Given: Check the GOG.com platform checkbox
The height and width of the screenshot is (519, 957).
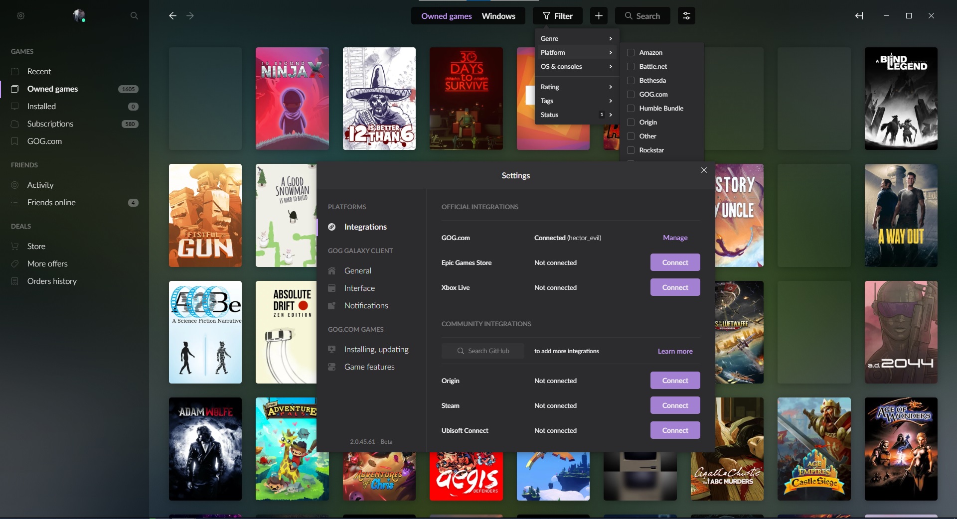Looking at the screenshot, I should [631, 94].
